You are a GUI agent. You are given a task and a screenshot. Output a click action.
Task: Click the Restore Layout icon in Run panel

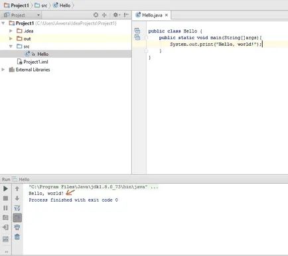(x=5, y=239)
